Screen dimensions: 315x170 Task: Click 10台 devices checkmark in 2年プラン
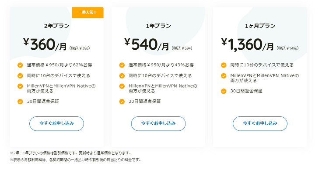(20, 76)
